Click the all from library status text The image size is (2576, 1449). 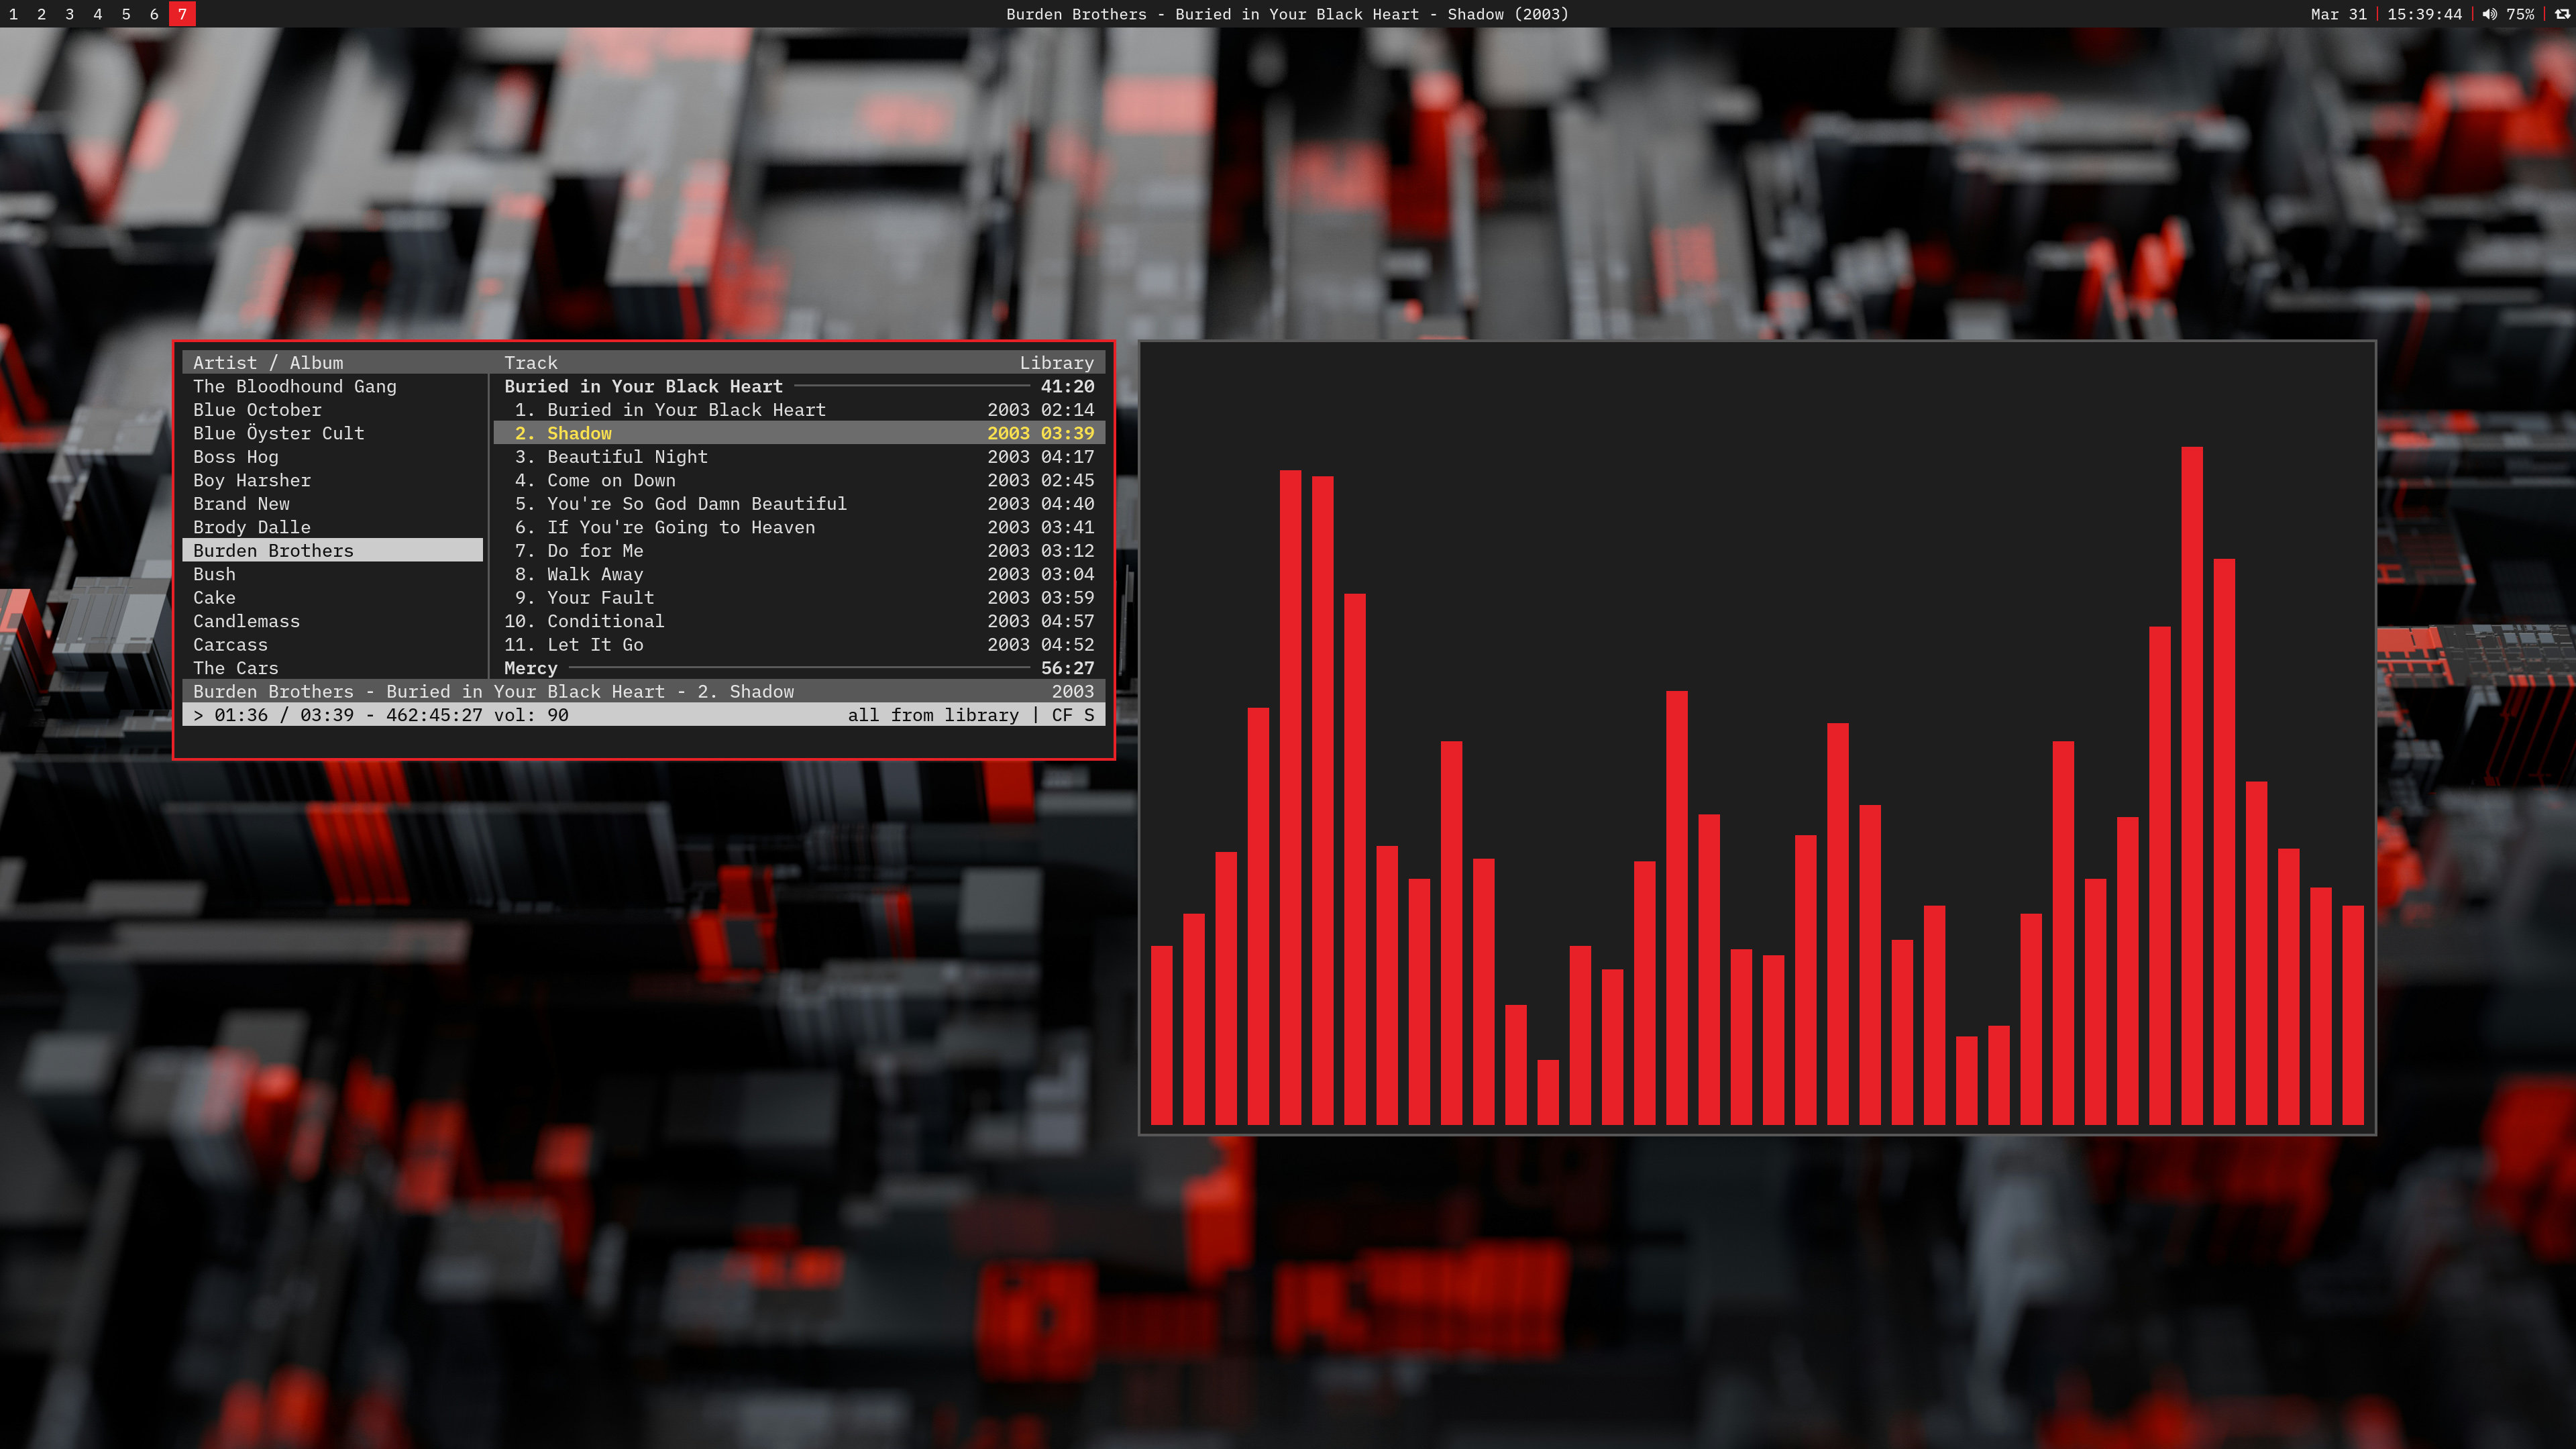point(933,715)
